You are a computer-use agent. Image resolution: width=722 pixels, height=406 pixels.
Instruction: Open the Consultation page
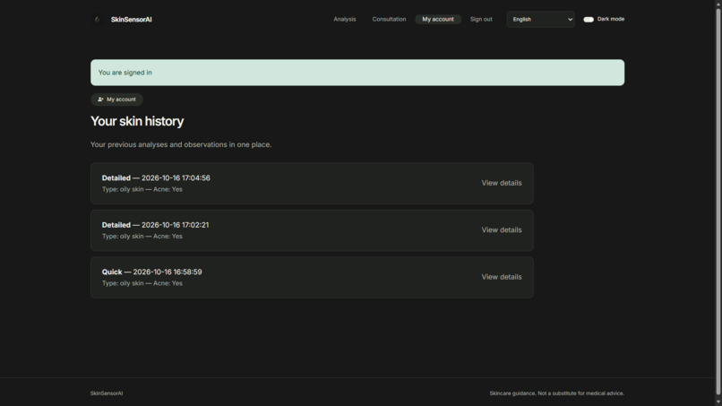[x=389, y=20]
